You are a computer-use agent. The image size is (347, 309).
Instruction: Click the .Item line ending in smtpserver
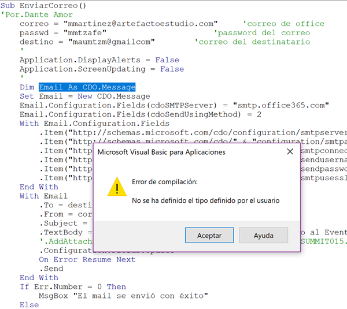pos(193,132)
